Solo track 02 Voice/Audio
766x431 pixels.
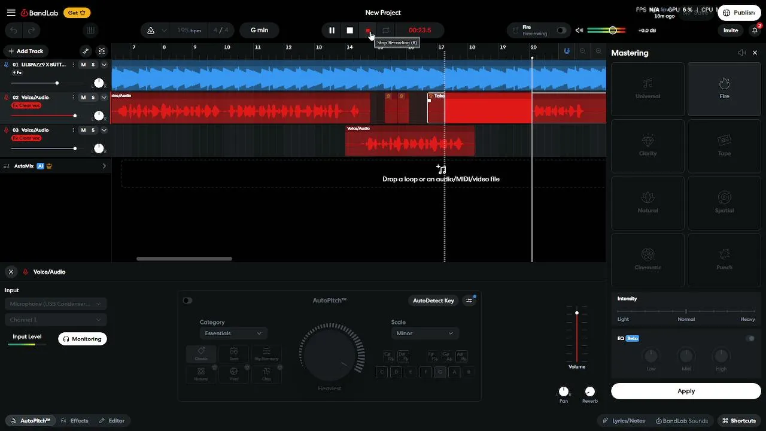click(93, 97)
